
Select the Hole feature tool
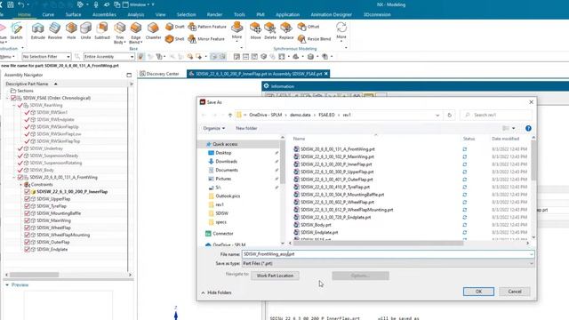tap(71, 31)
